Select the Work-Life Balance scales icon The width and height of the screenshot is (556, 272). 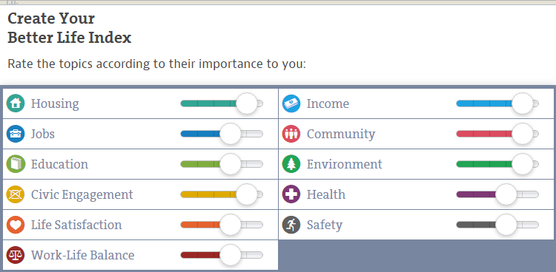point(16,255)
